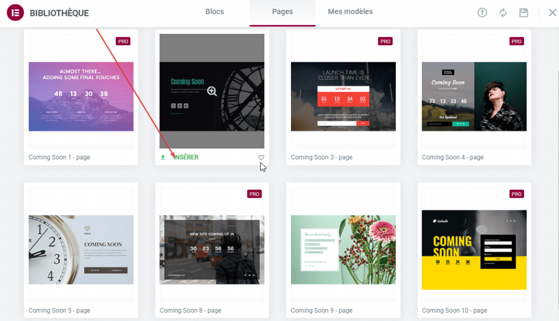Click the save template floppy icon
The height and width of the screenshot is (321, 559).
pyautogui.click(x=524, y=13)
